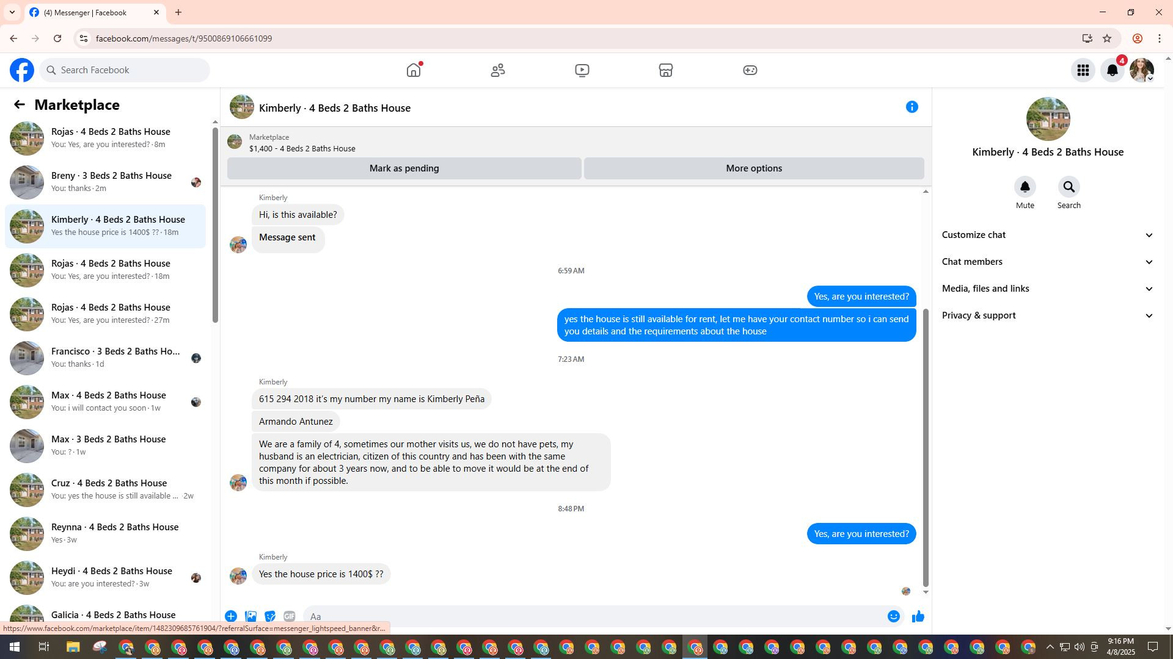Mute this conversation with bell button

1025,187
